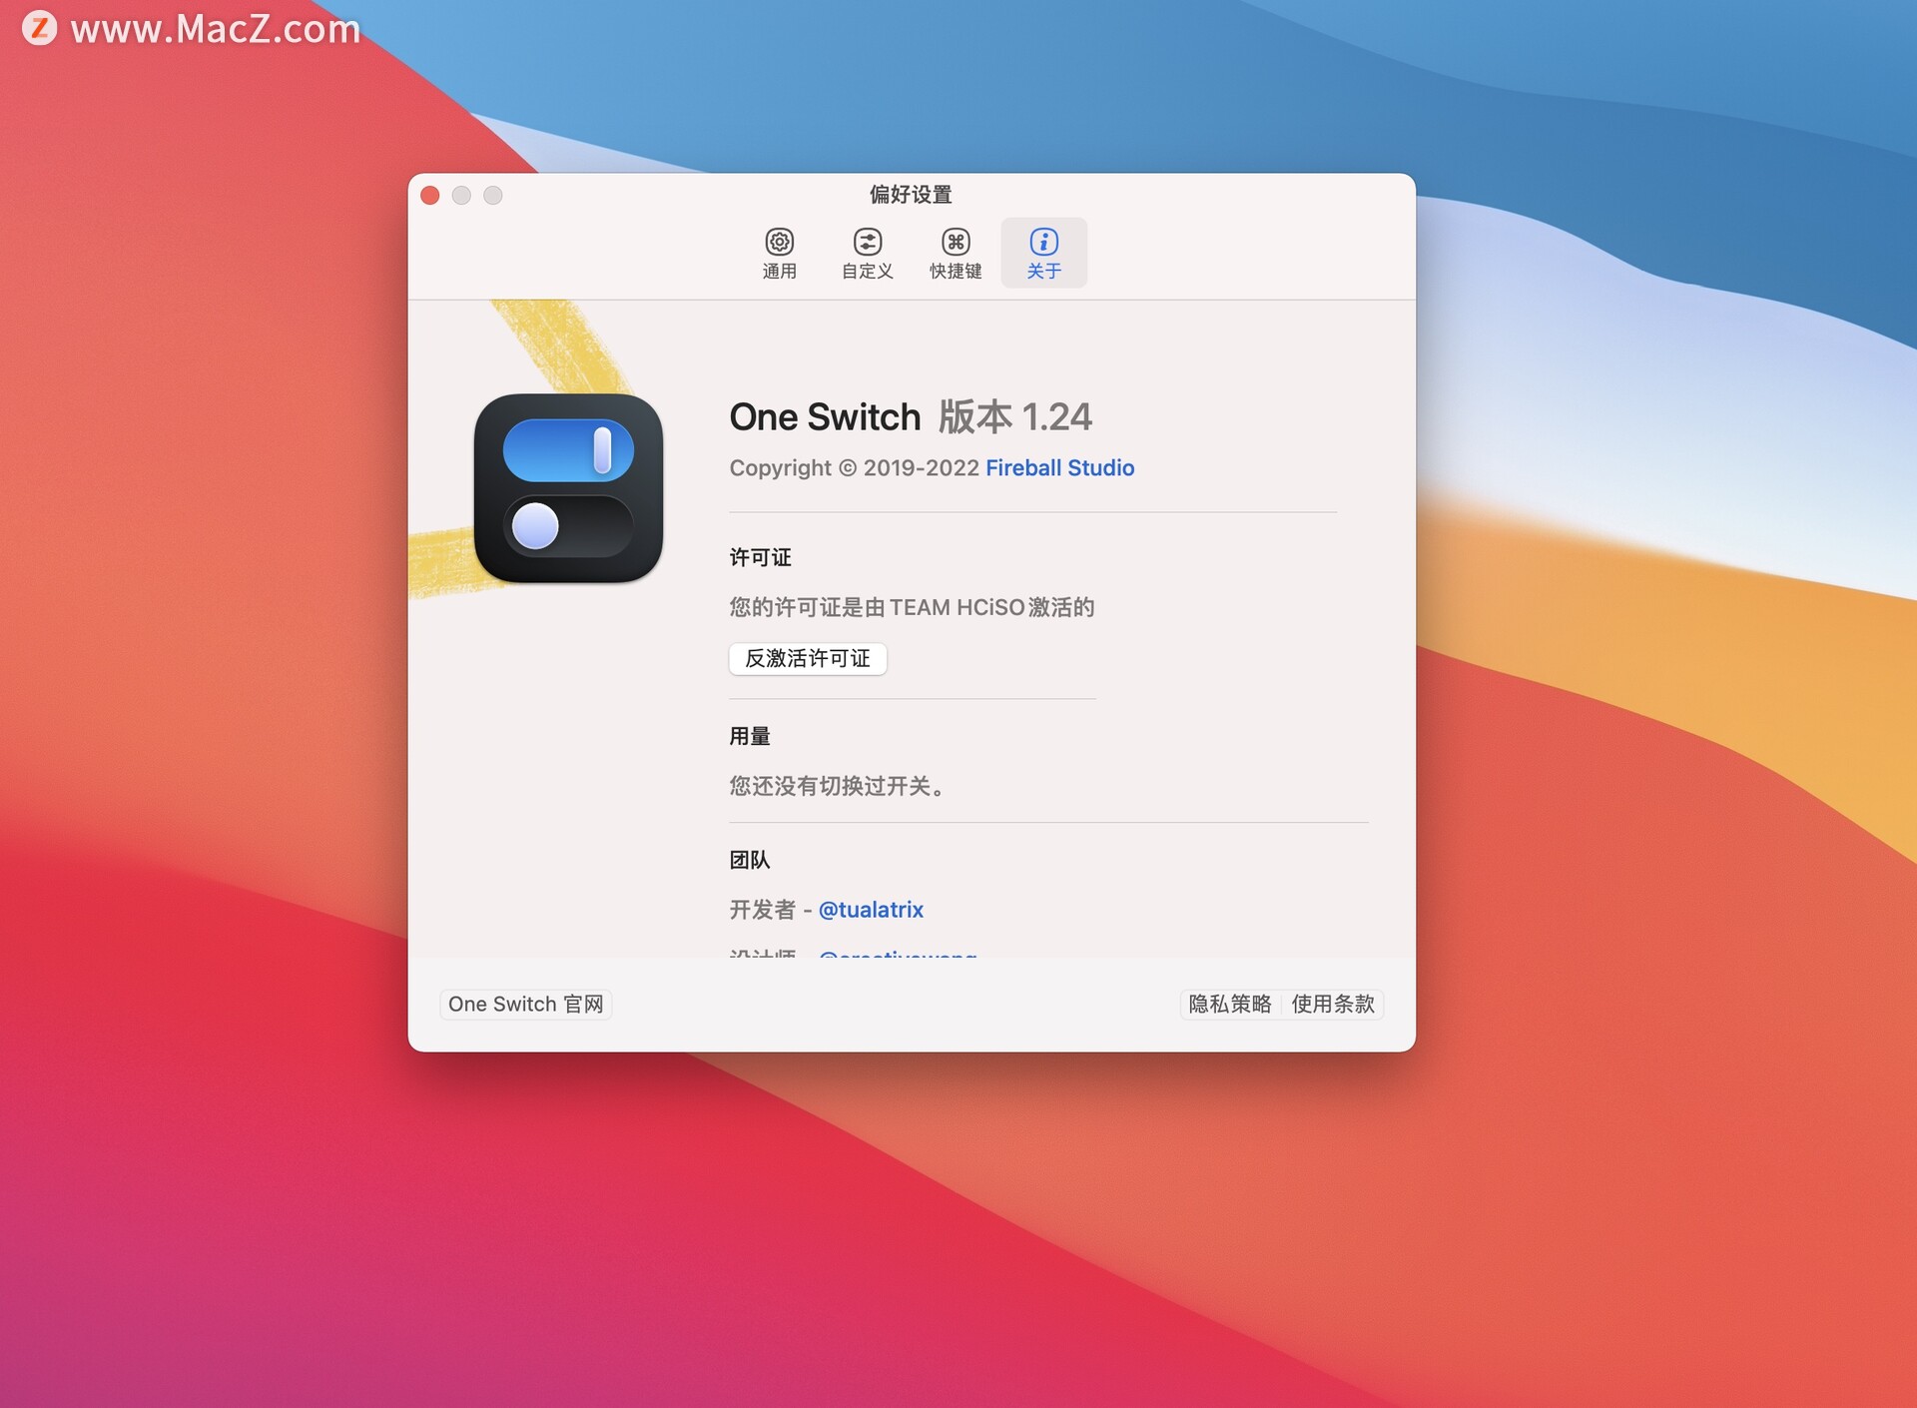The height and width of the screenshot is (1408, 1917).
Task: Open the @tualatrix developer link
Action: click(871, 910)
